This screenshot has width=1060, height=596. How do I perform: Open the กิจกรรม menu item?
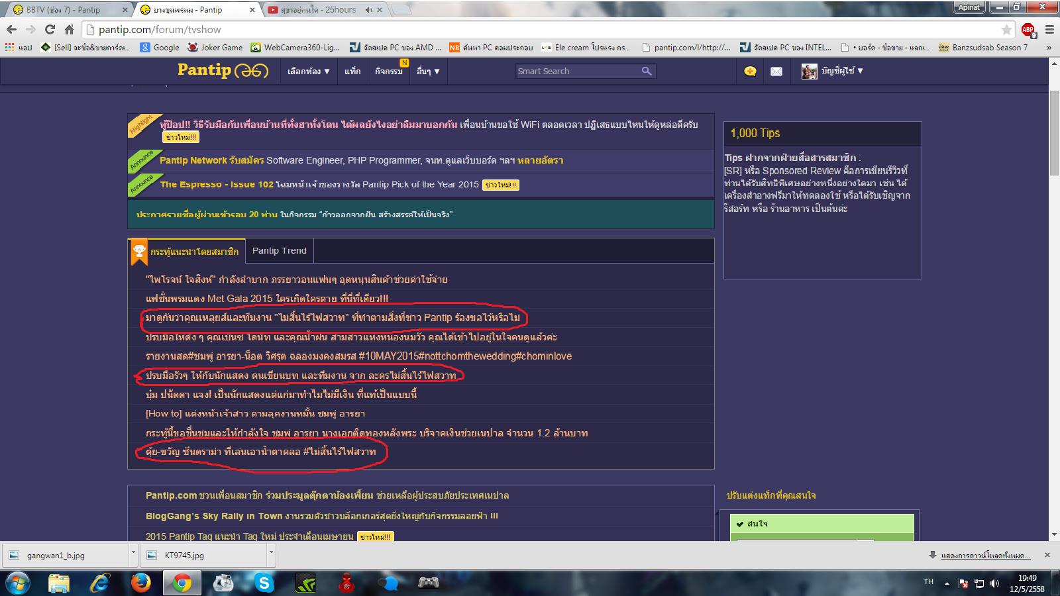click(389, 71)
